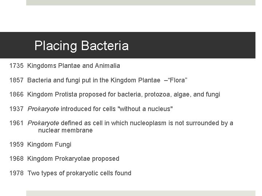The image size is (262, 196).
Task: Click the year 1857
Action: click(x=16, y=80)
